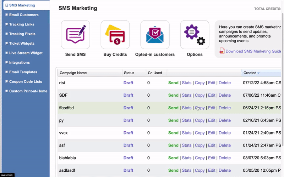The height and width of the screenshot is (177, 284).
Task: Open the Send SMS icon
Action: pyautogui.click(x=75, y=35)
